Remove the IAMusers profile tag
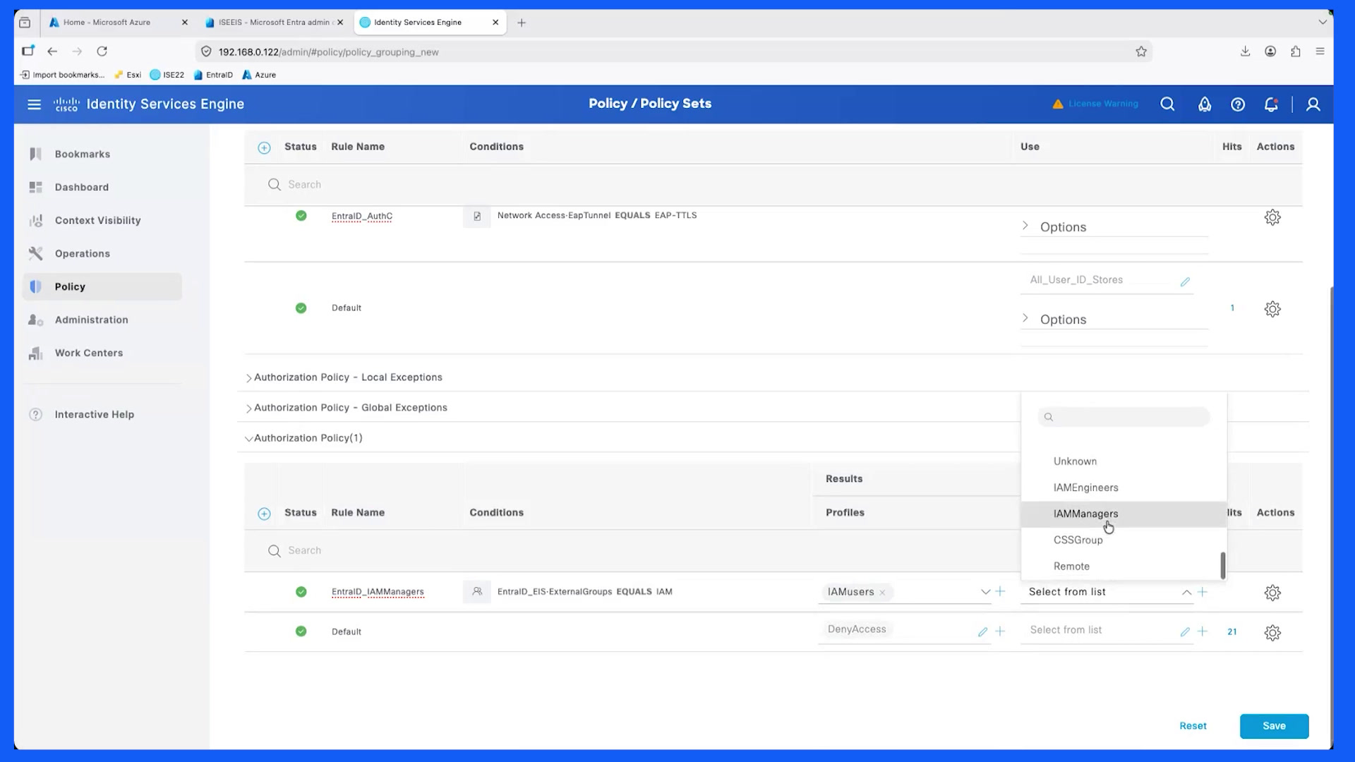Viewport: 1355px width, 762px height. click(882, 593)
